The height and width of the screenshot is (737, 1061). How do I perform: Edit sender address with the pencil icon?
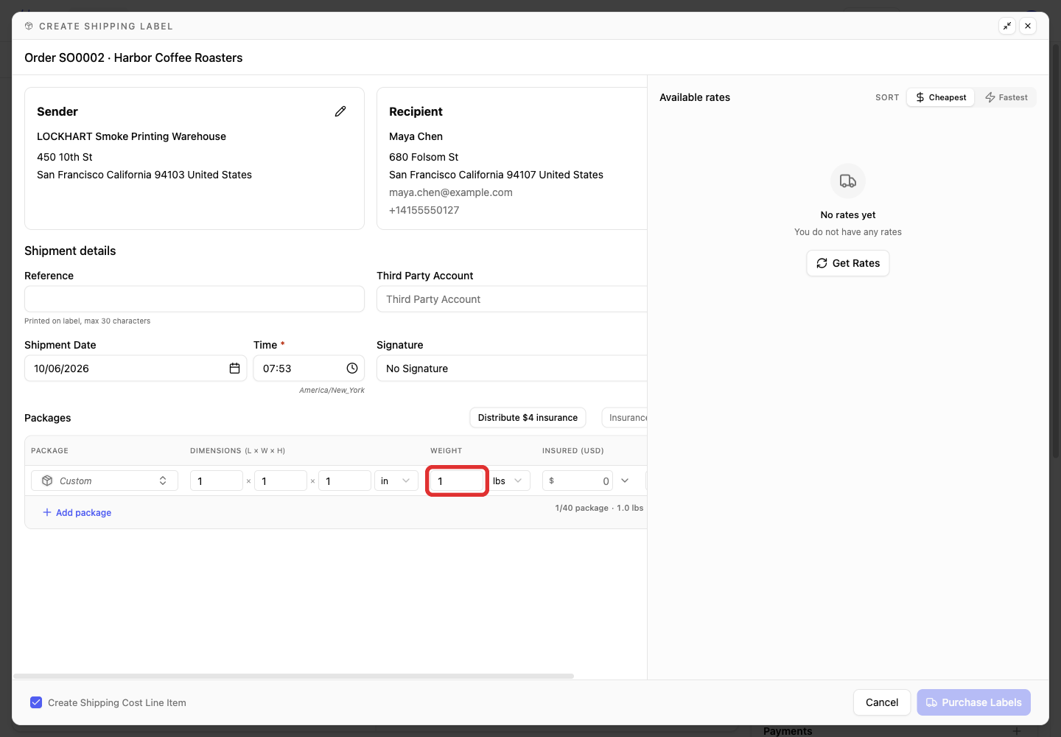[340, 111]
